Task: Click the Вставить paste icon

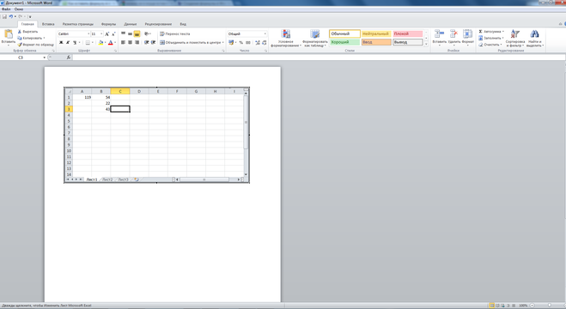Action: tap(9, 34)
